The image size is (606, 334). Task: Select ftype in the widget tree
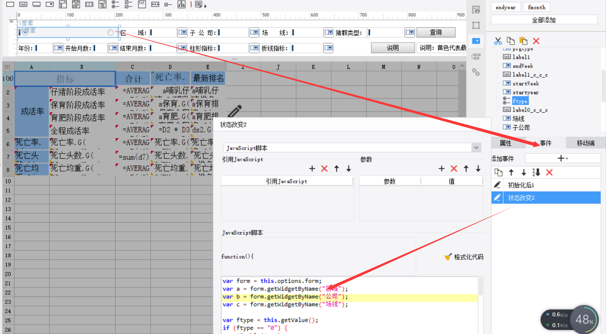520,101
